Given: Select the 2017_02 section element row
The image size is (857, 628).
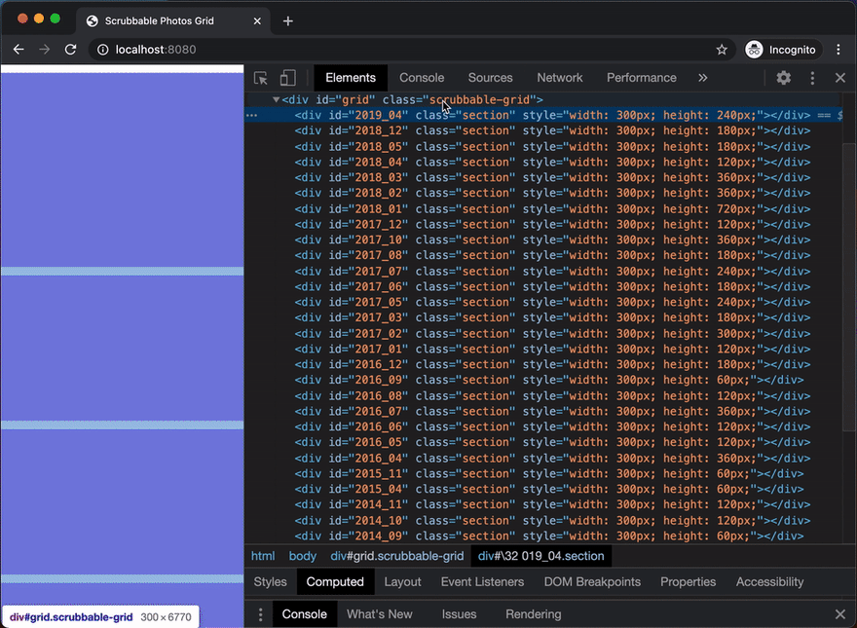Looking at the screenshot, I should coord(543,333).
